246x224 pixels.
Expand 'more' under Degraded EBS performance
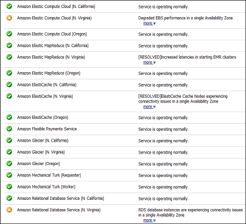(x=149, y=23)
